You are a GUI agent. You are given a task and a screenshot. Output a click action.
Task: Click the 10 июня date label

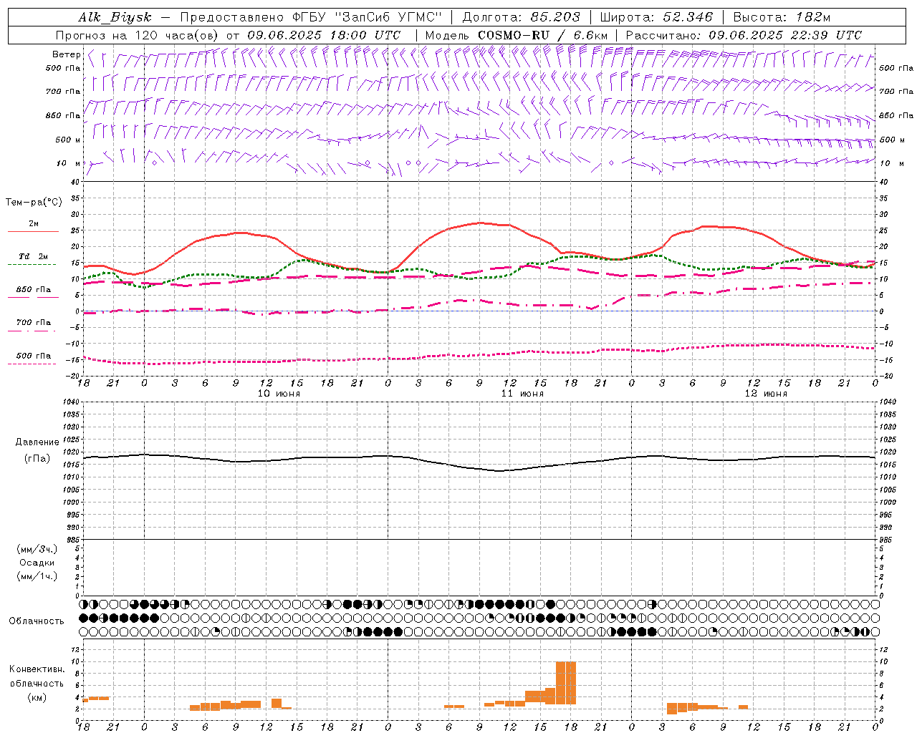click(x=279, y=394)
